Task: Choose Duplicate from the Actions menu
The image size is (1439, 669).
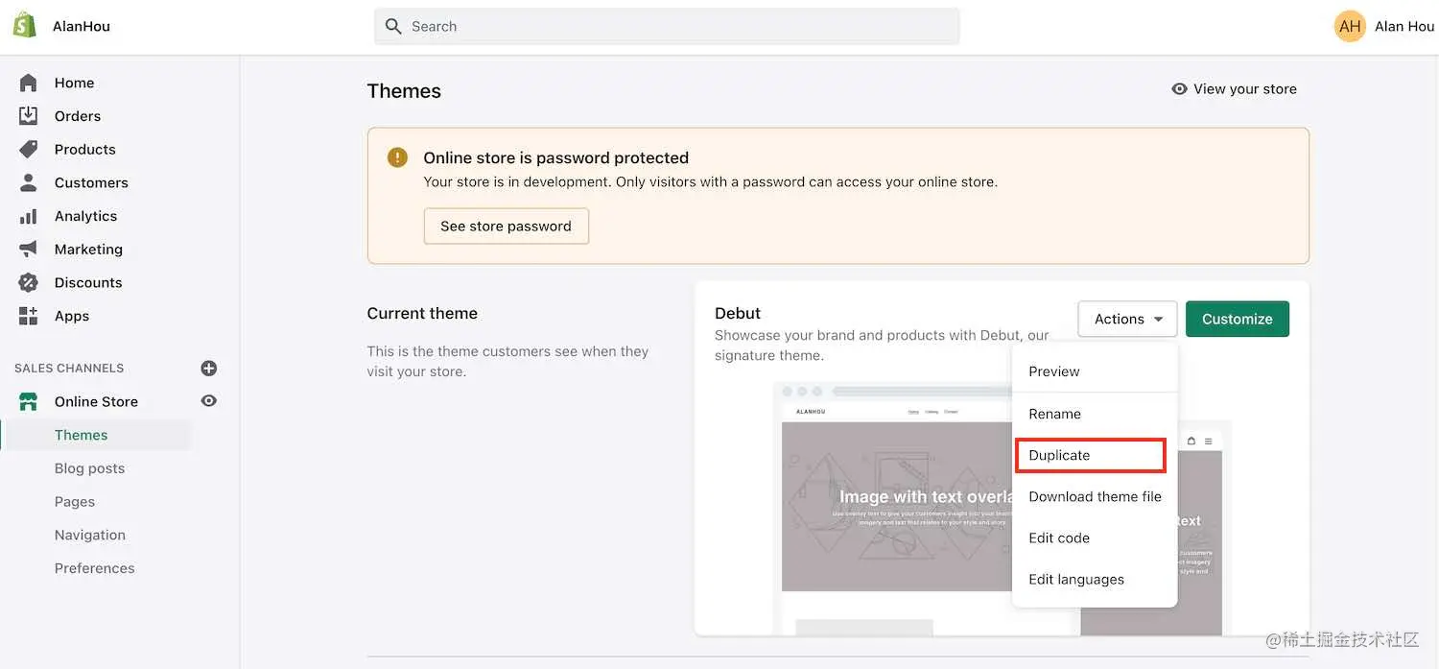Action: pyautogui.click(x=1058, y=454)
